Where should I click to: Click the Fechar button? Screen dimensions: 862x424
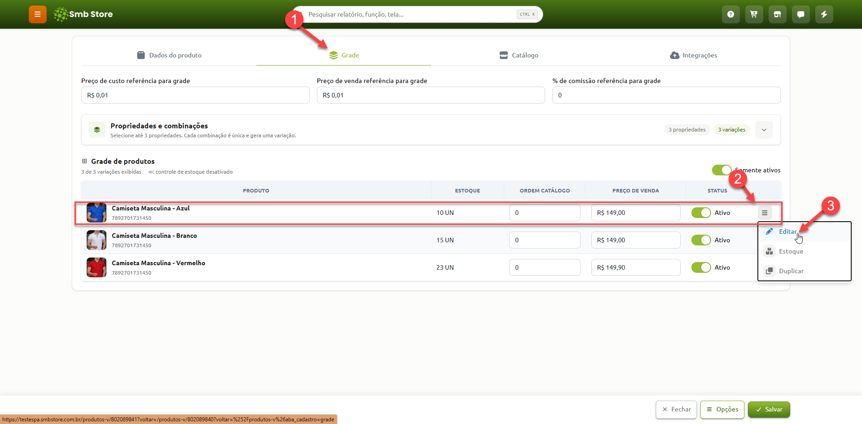(676, 410)
